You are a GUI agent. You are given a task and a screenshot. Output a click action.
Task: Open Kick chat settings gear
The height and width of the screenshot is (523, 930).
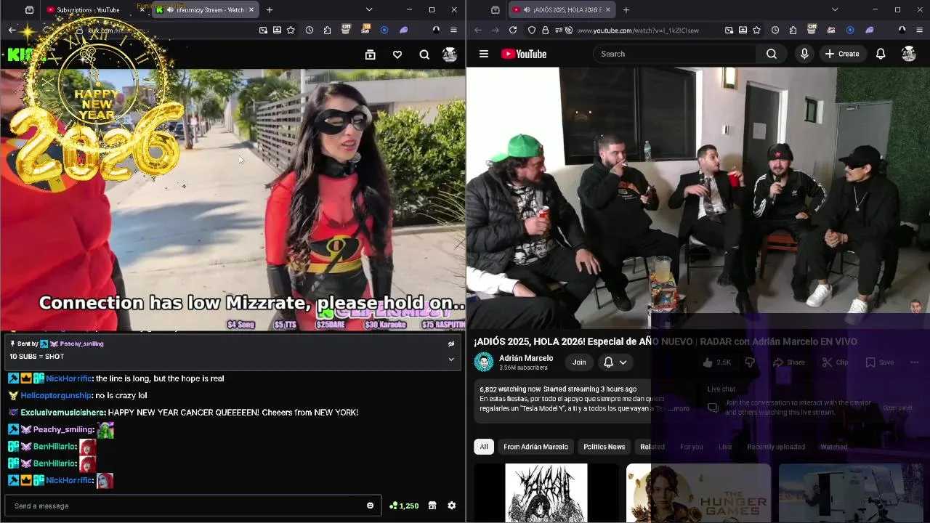451,506
